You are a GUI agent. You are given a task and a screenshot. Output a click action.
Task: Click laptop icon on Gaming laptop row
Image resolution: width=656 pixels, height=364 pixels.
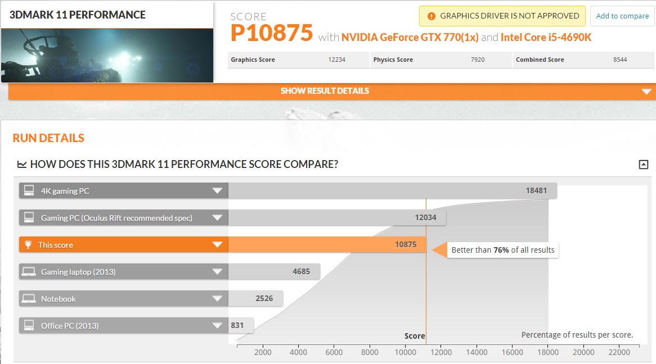(29, 272)
